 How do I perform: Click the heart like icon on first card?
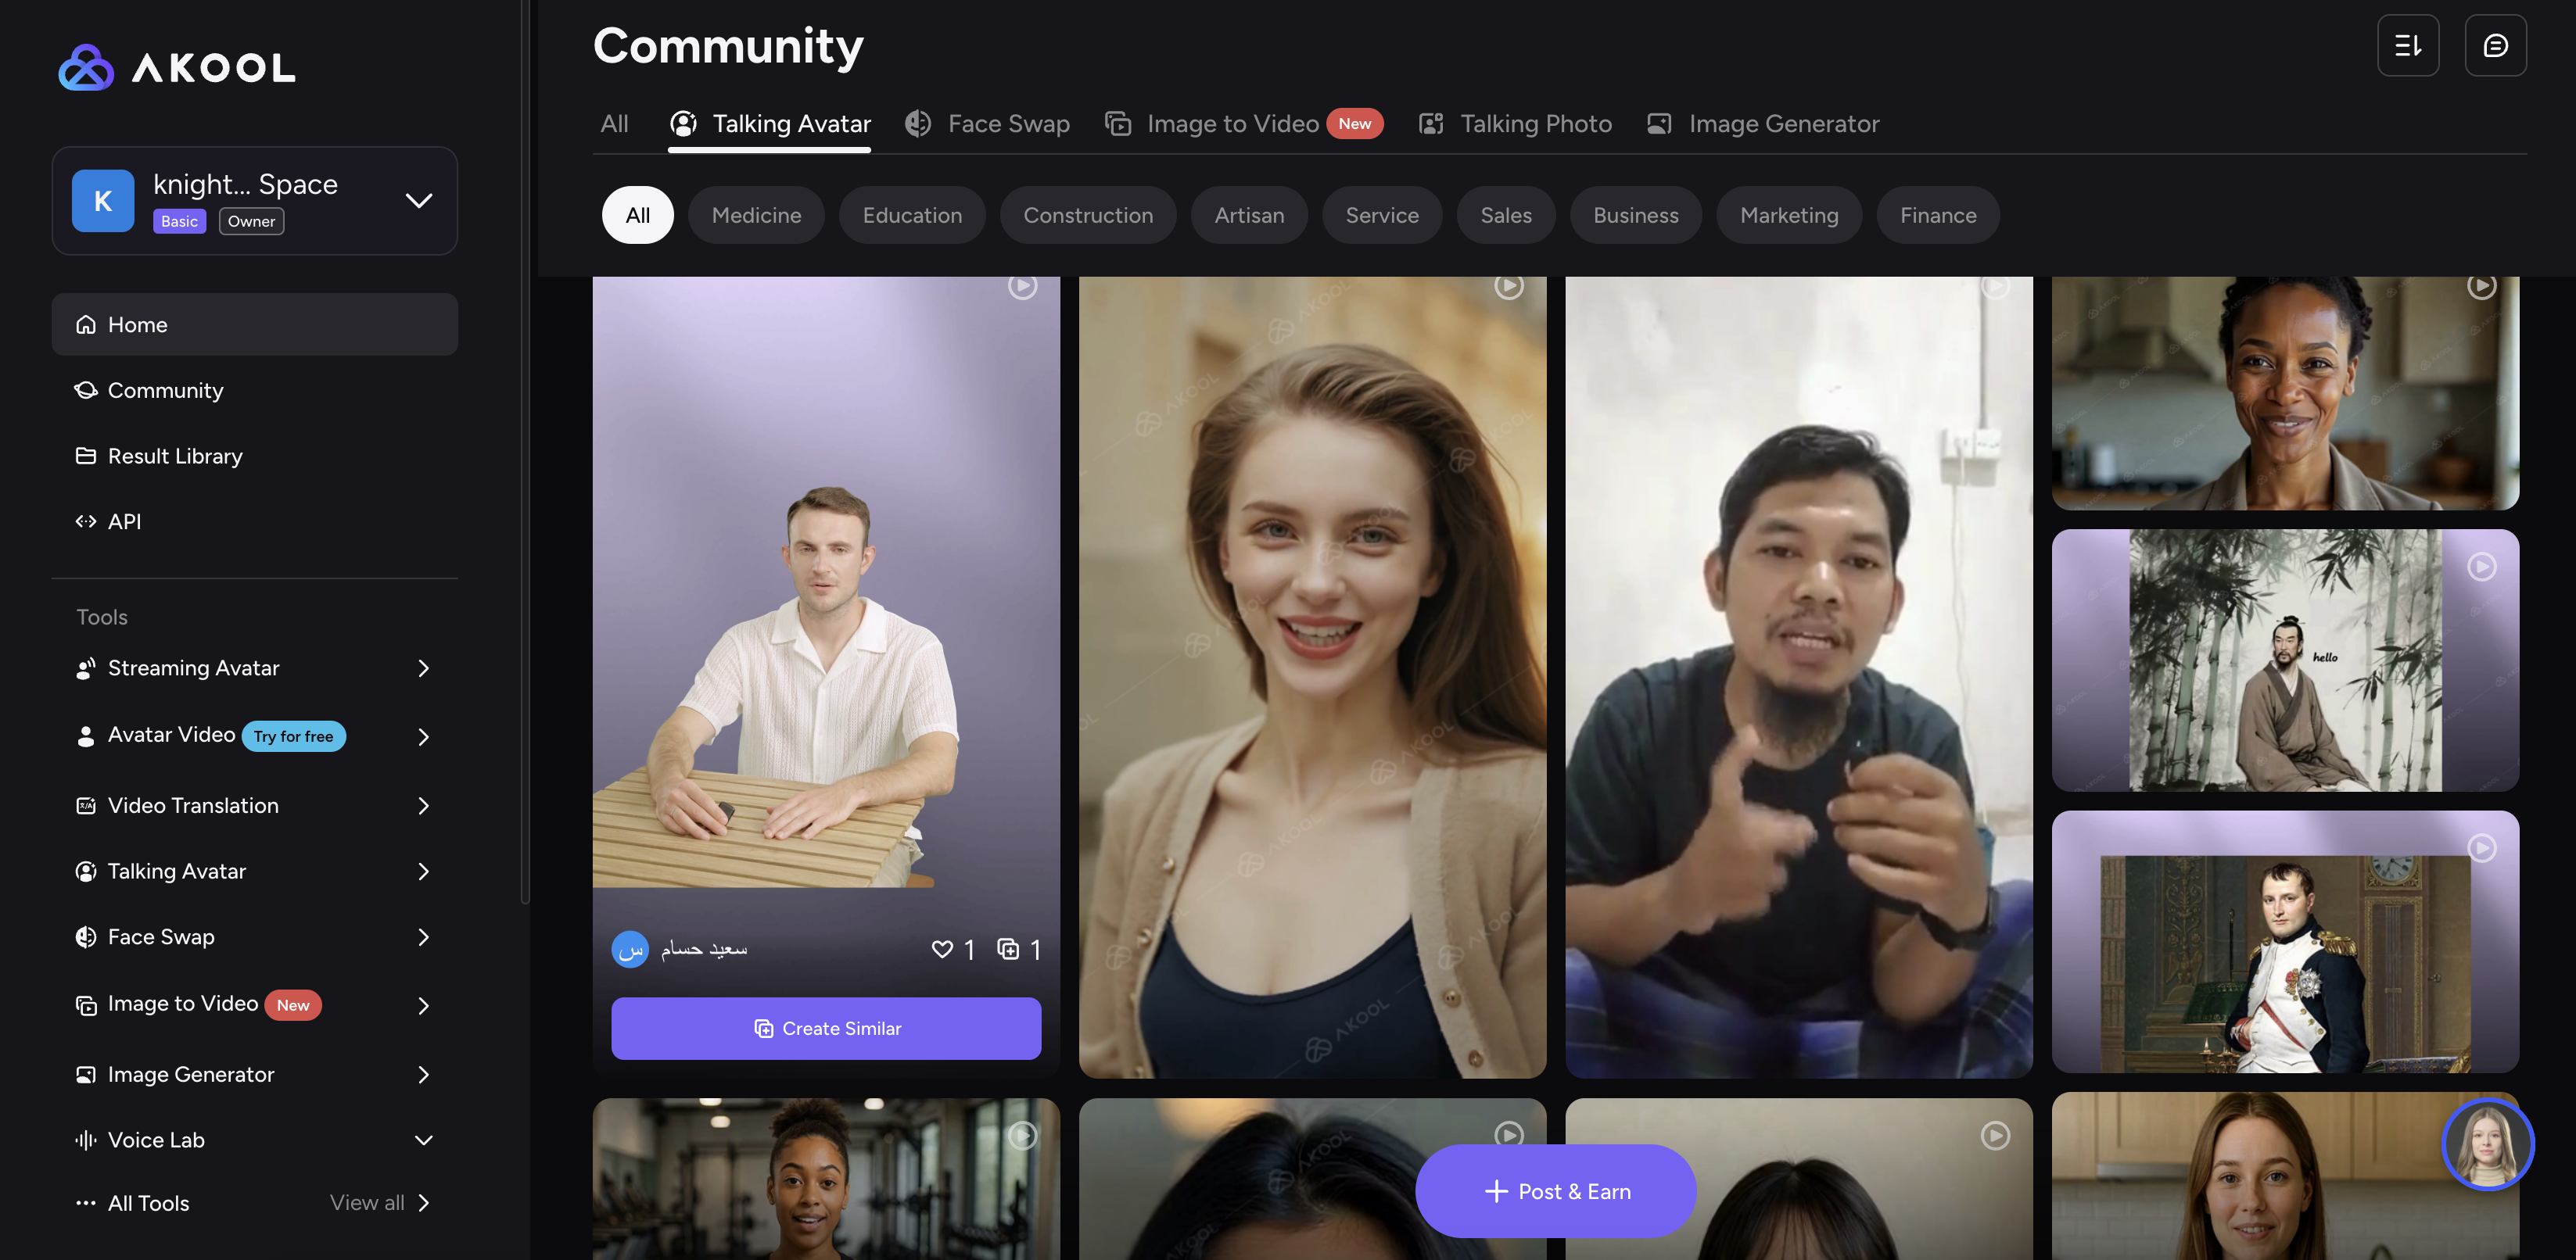(x=942, y=949)
